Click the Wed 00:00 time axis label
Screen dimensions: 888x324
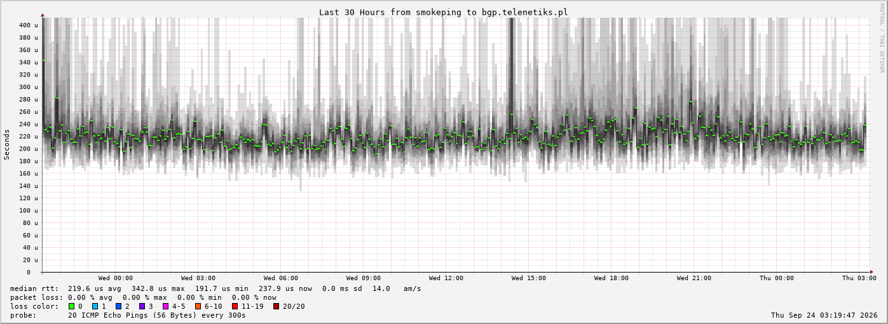pos(116,278)
